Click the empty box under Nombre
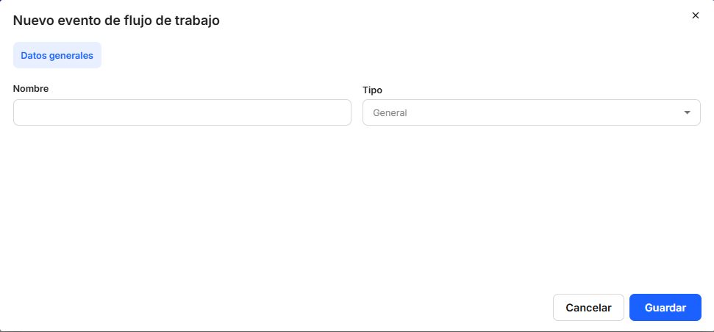Image resolution: width=714 pixels, height=332 pixels. point(182,113)
